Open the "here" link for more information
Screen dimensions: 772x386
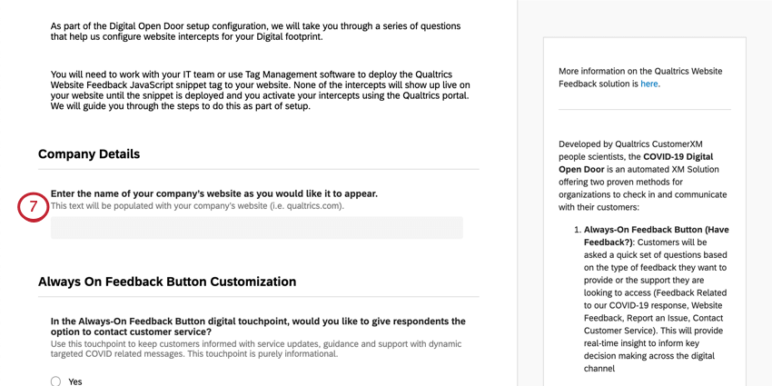tap(648, 84)
